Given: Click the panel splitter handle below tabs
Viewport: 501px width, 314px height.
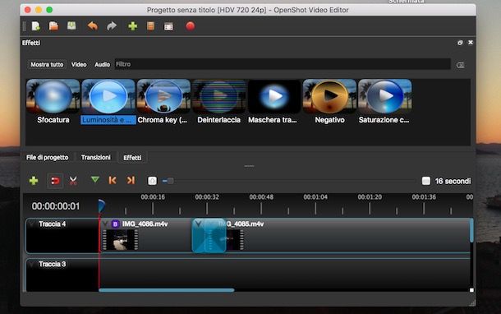Looking at the screenshot, I should pyautogui.click(x=249, y=166).
